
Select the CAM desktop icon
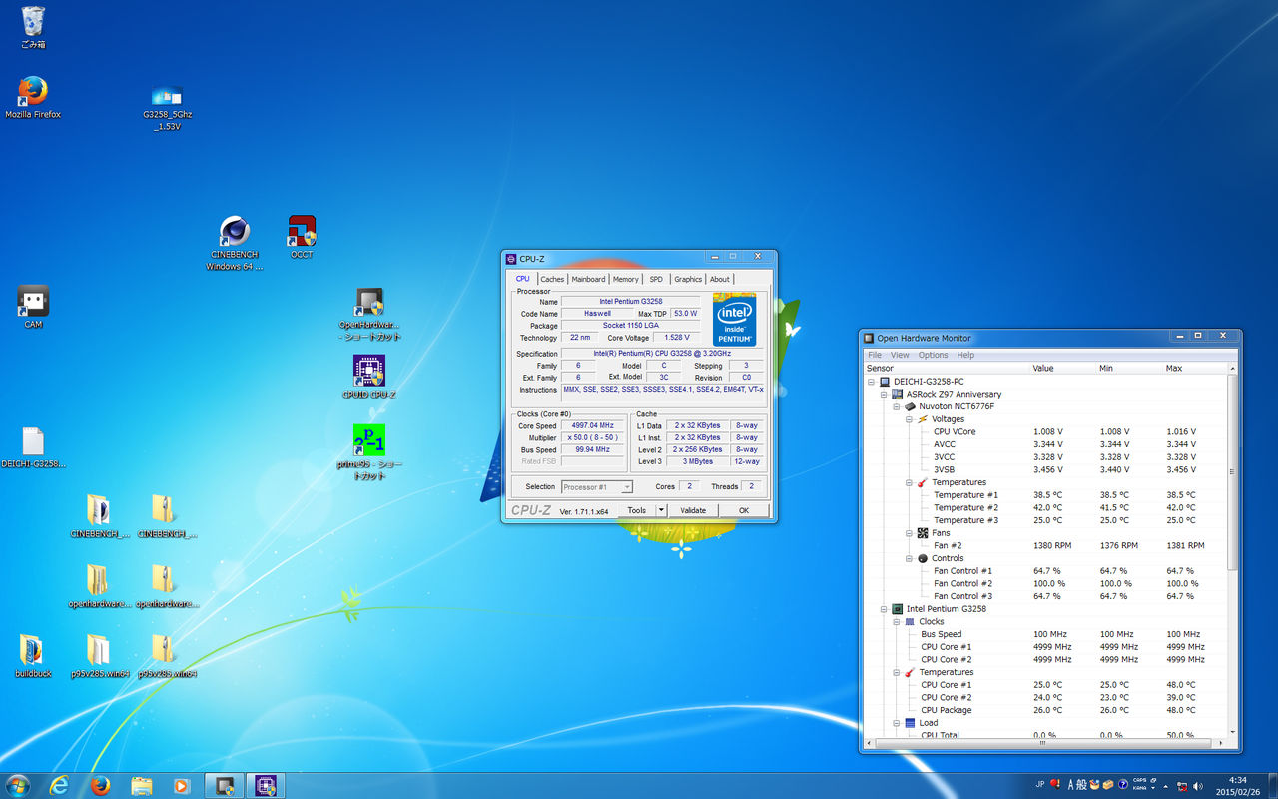33,307
